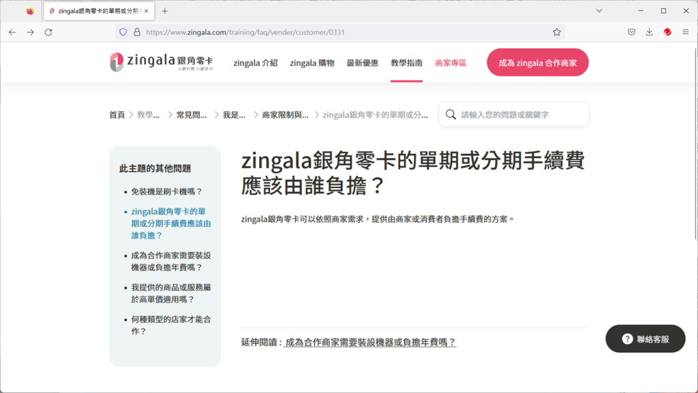Go to 首頁 breadcrumb
This screenshot has width=698, height=393.
point(117,114)
